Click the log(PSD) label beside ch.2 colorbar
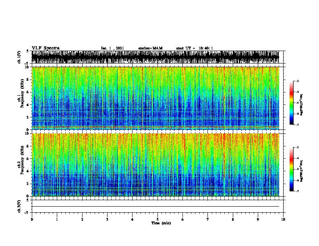The width and height of the screenshot is (319, 246). (x=301, y=171)
